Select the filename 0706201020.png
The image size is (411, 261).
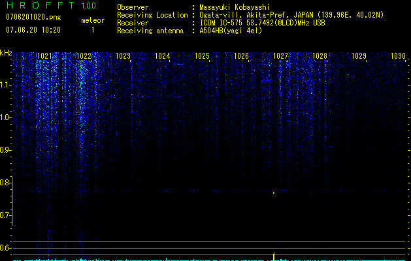pos(33,17)
